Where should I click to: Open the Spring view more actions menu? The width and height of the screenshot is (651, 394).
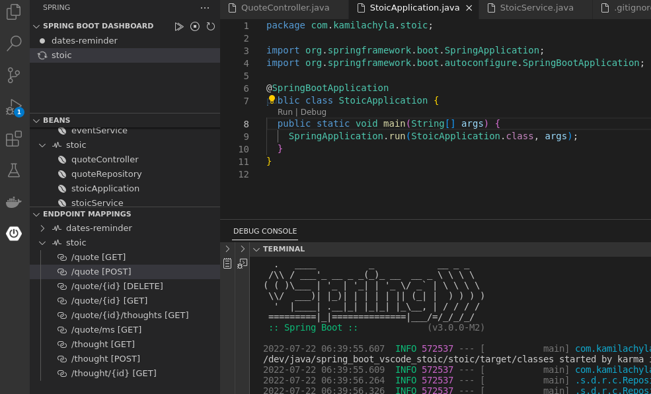click(x=204, y=7)
